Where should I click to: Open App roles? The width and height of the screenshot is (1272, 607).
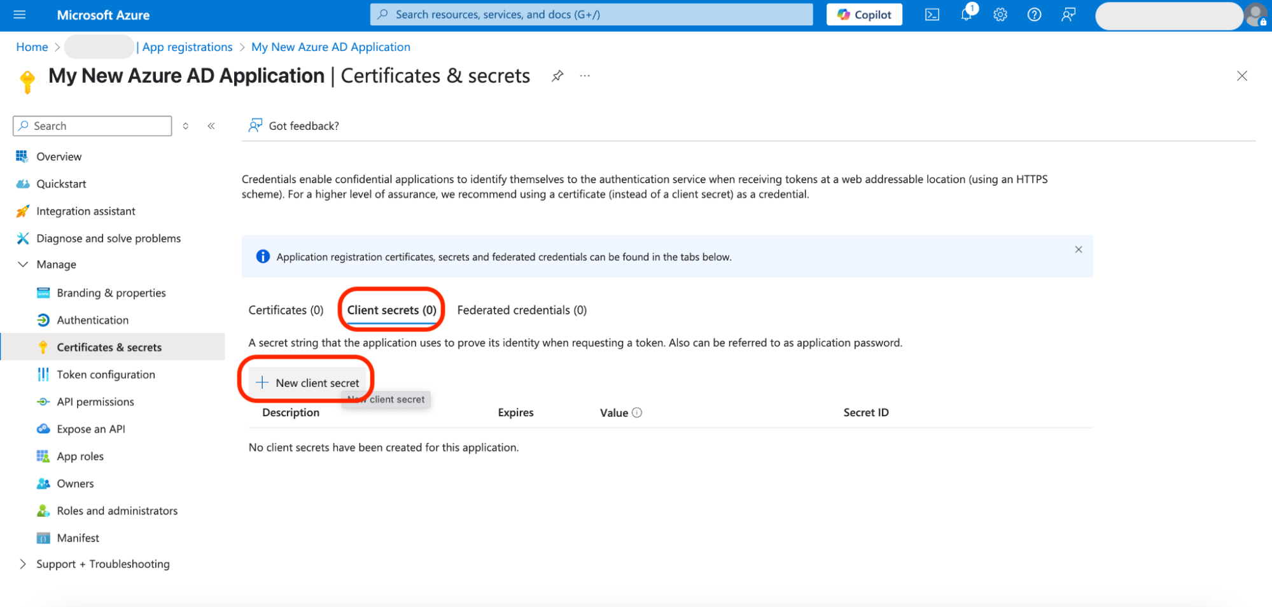point(80,456)
